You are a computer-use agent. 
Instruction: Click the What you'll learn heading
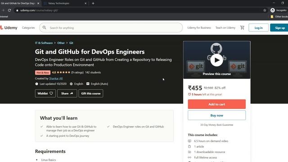(x=58, y=118)
